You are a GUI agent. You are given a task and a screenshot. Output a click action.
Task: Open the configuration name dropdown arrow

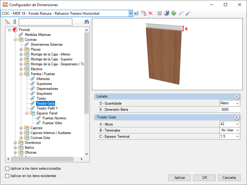coord(131,13)
